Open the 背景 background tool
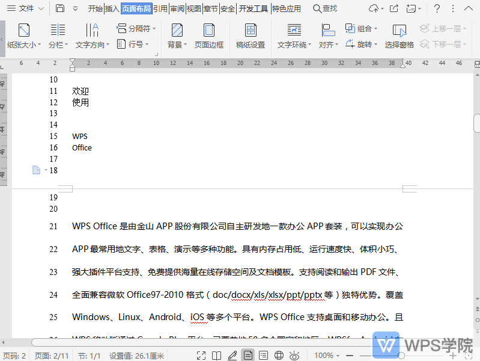The width and height of the screenshot is (480, 361). tap(177, 36)
